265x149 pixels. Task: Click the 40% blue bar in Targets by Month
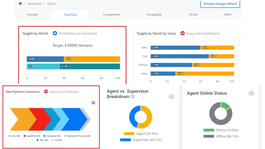[x=45, y=59]
